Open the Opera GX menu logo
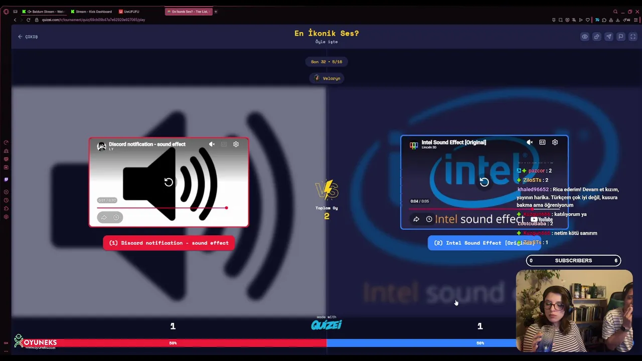This screenshot has width=642, height=361. click(x=6, y=12)
